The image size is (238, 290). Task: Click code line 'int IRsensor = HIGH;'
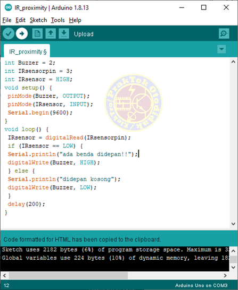[x=38, y=80]
